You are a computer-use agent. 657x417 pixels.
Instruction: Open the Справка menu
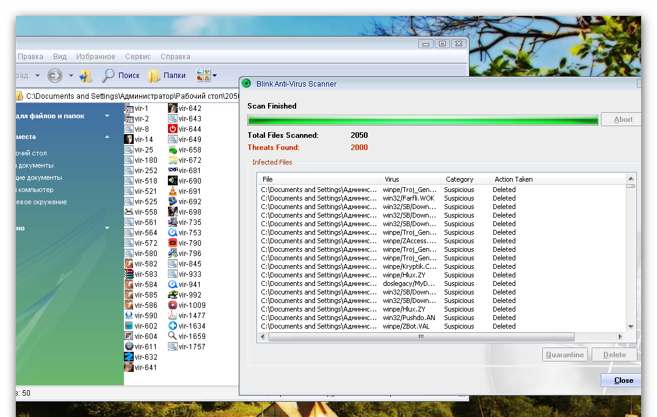(176, 57)
